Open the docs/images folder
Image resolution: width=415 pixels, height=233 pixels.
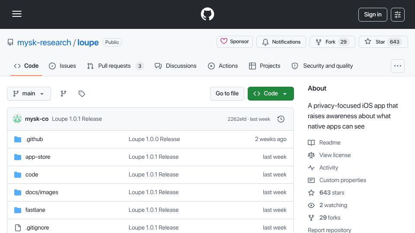(x=42, y=192)
